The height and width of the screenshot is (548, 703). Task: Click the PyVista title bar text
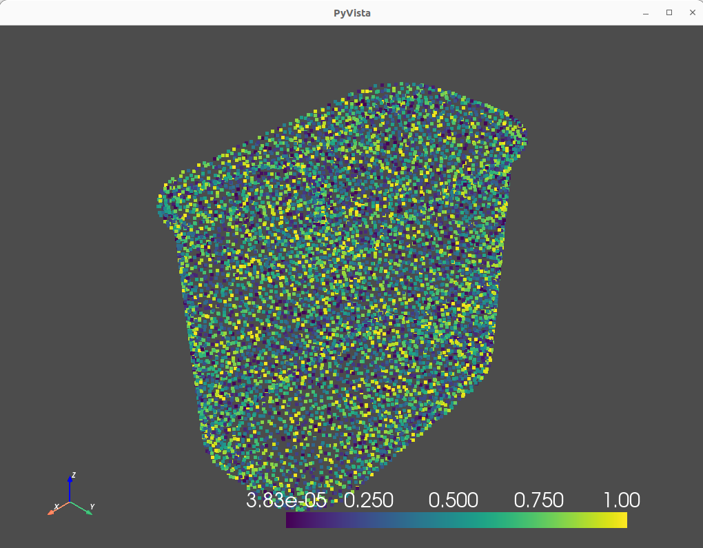(351, 12)
